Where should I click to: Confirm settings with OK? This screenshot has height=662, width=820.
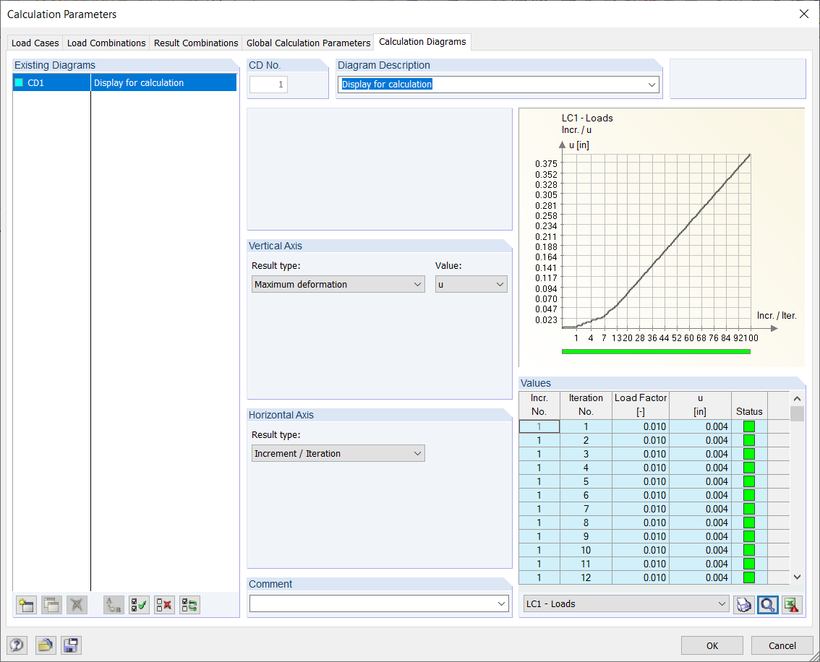click(x=712, y=645)
